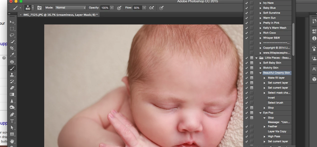Select the Soft Sunshine action

[x=272, y=13]
